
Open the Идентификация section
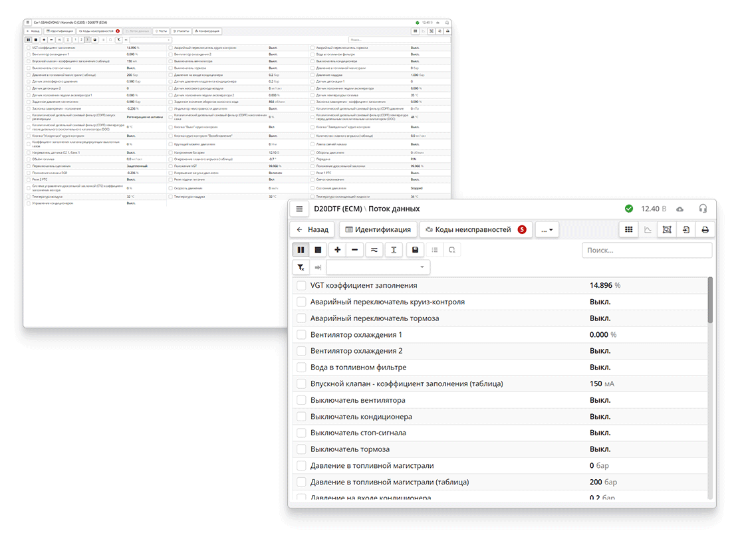378,229
